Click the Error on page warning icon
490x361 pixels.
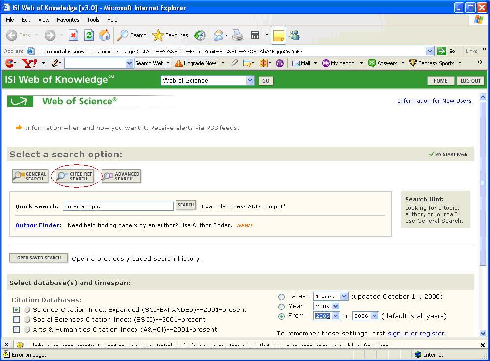click(x=6, y=355)
